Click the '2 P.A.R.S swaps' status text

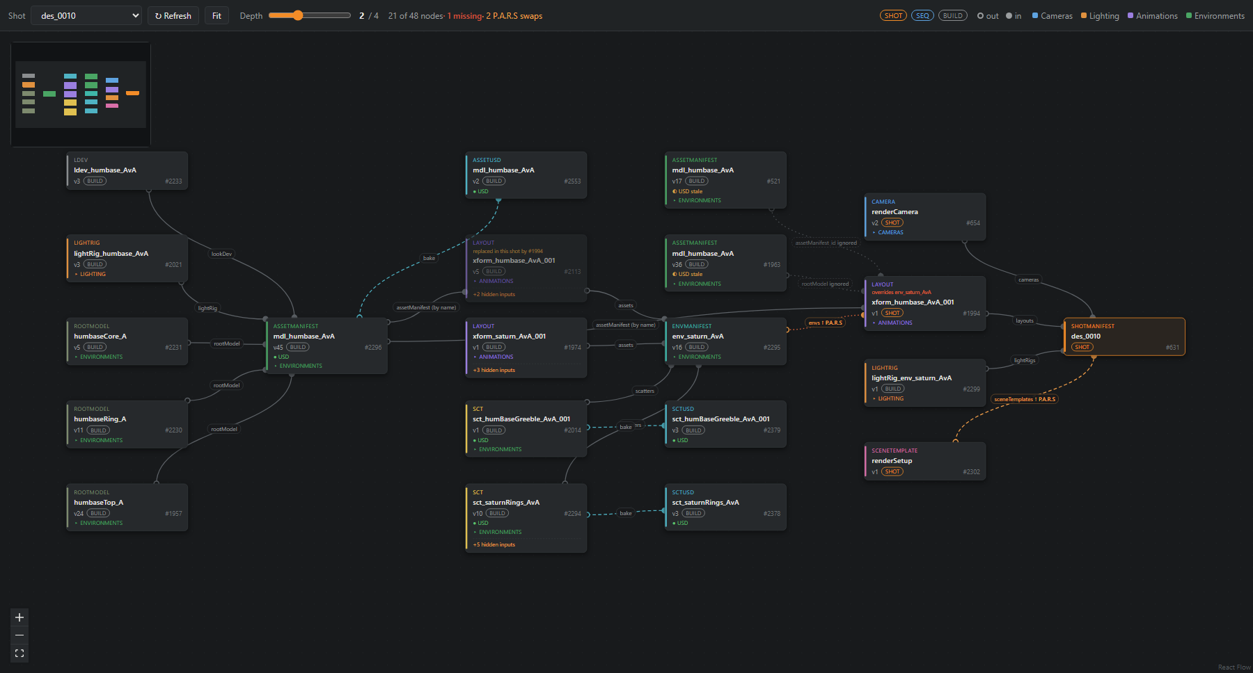[514, 16]
